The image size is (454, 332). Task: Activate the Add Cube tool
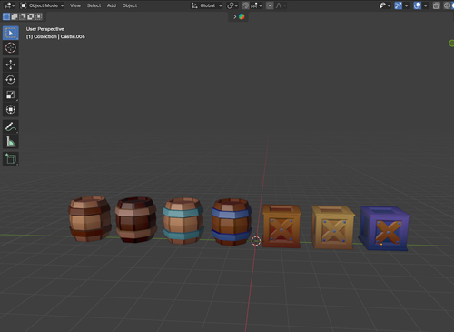point(11,159)
